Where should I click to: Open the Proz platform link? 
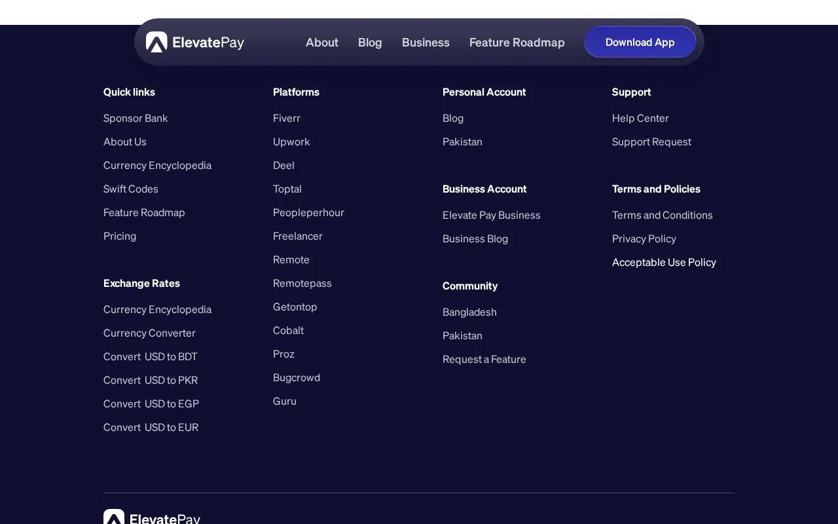pyautogui.click(x=283, y=354)
